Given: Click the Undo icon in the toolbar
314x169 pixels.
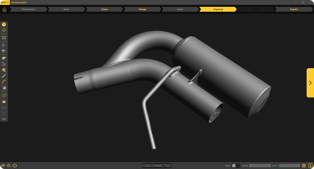Looking at the screenshot, I should [4, 24].
